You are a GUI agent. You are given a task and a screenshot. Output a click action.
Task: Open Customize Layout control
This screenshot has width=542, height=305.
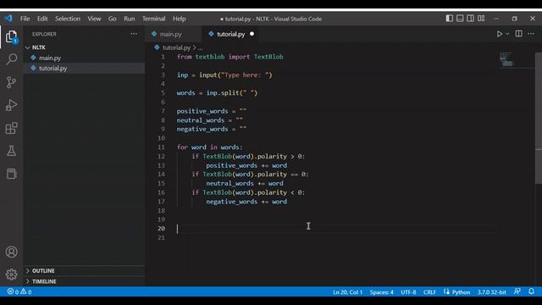(x=481, y=19)
